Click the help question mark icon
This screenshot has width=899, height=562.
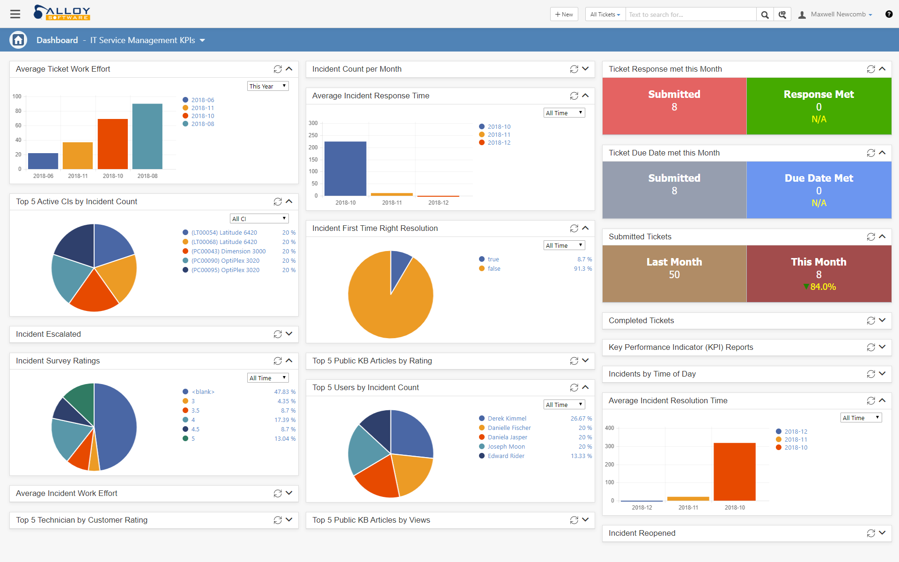889,14
